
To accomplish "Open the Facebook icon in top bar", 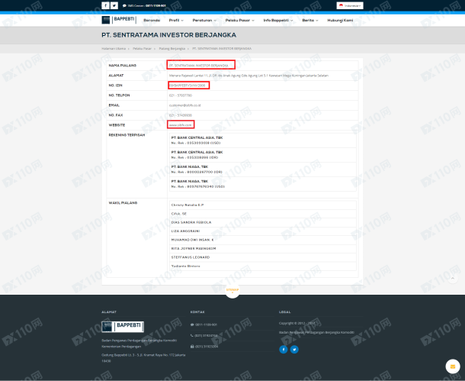I will [x=105, y=5].
